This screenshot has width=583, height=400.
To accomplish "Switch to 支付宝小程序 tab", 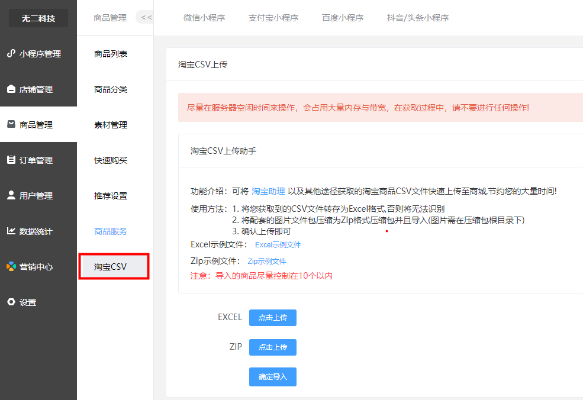I will tap(273, 18).
